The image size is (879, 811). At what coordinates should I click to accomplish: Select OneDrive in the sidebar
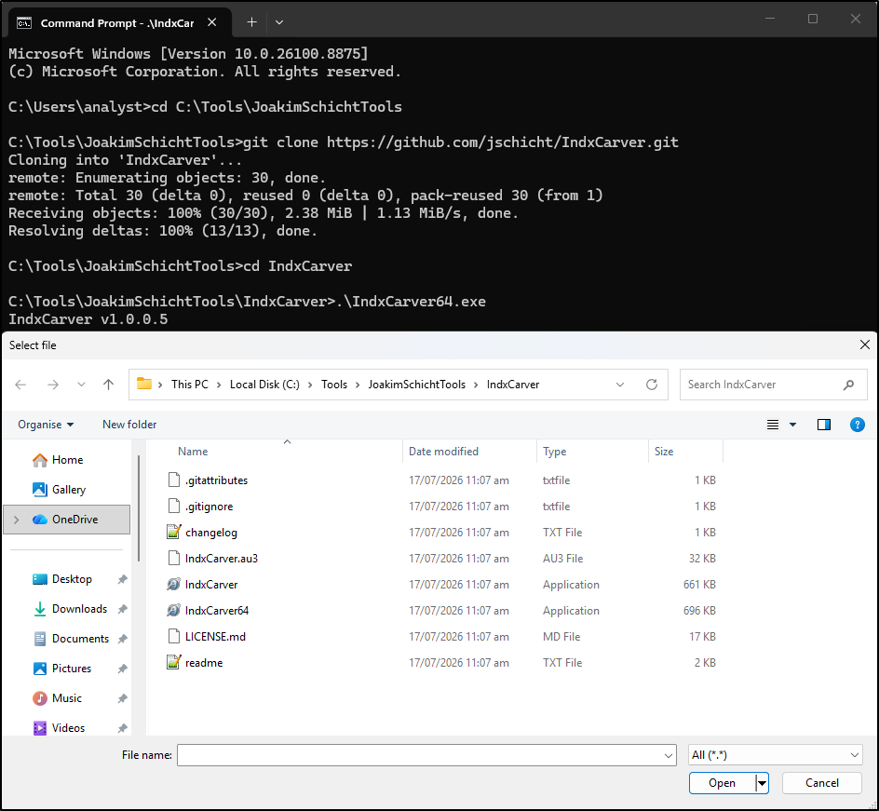coord(67,519)
